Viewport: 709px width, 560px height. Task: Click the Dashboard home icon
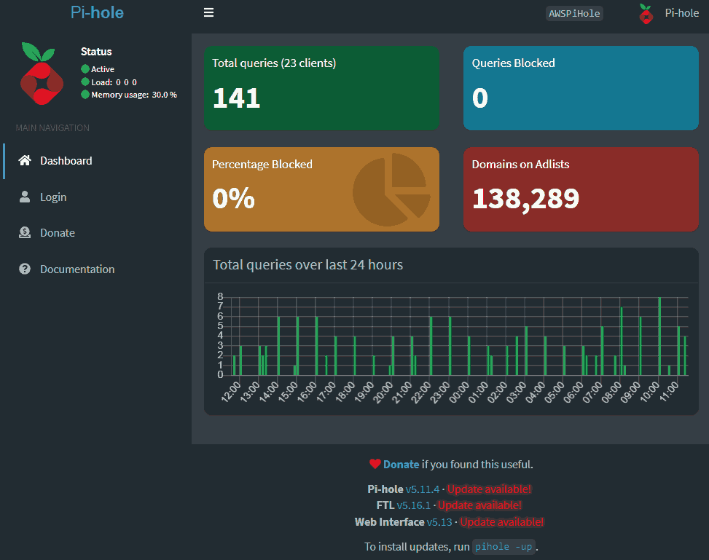[25, 160]
